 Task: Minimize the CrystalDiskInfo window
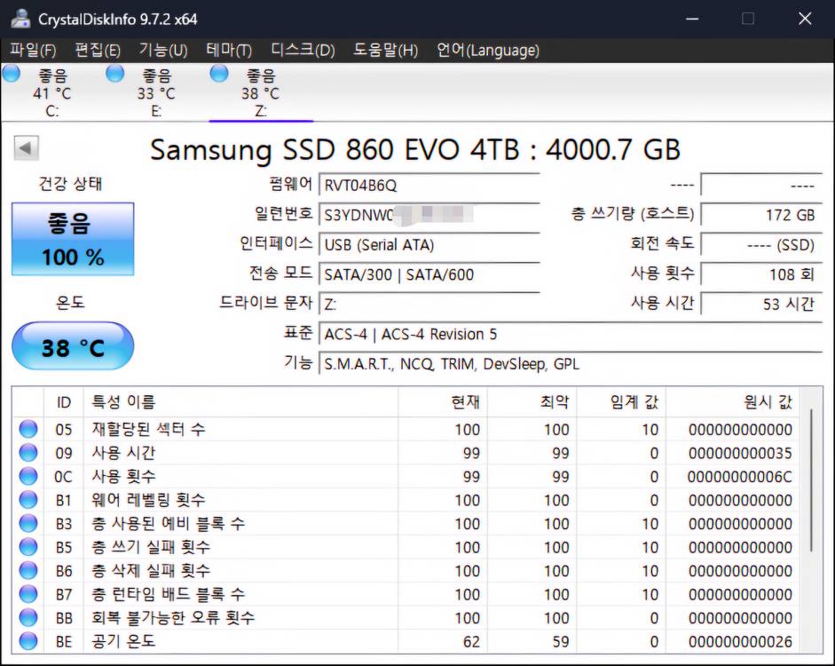click(x=692, y=19)
